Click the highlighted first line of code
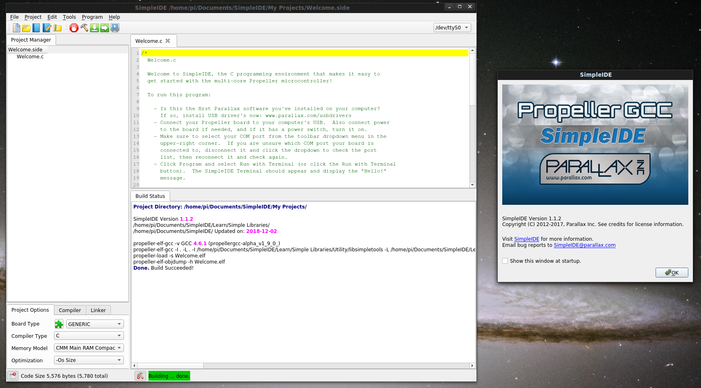The width and height of the screenshot is (701, 388). click(305, 53)
